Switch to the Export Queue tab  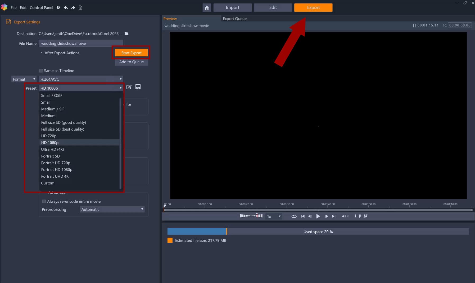[x=234, y=19]
